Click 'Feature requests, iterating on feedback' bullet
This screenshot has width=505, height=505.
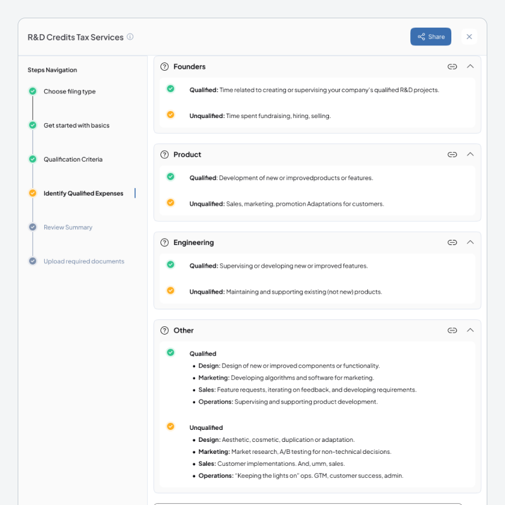[x=317, y=390]
